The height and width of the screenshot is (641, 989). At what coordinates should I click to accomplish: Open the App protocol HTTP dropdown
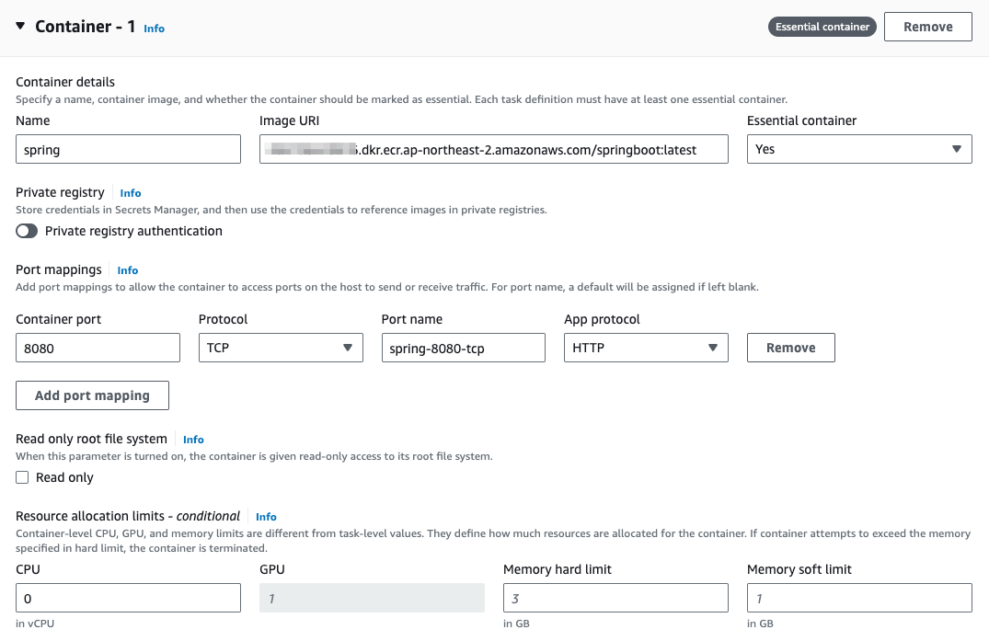point(645,348)
